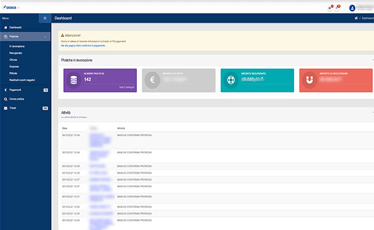Viewport: 374px width, 230px height.
Task: Click the teal Importo Recuperato card
Action: click(x=257, y=80)
